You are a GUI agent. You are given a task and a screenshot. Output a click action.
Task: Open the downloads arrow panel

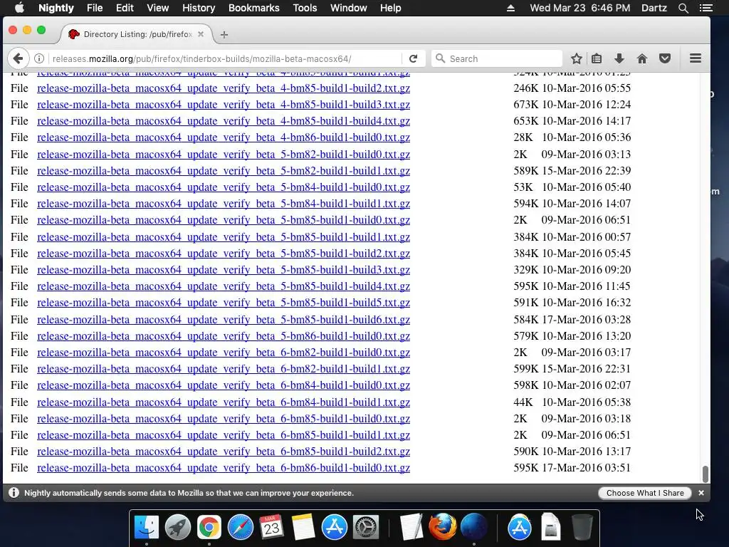coord(619,58)
